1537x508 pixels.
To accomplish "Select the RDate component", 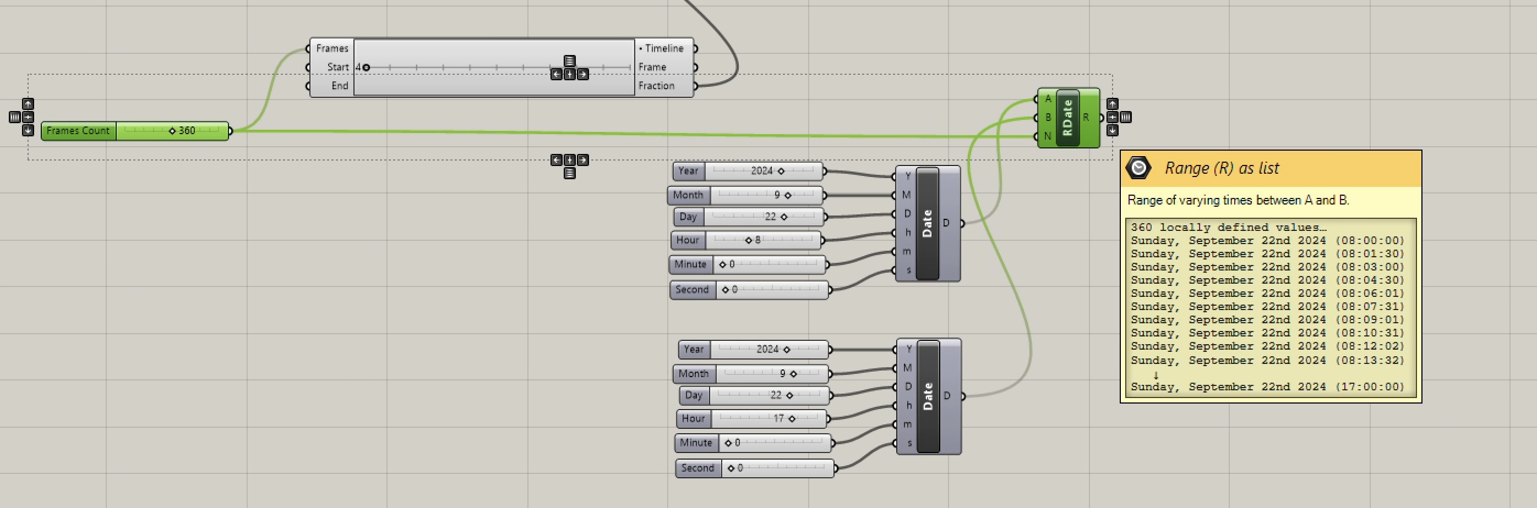I will (1067, 117).
